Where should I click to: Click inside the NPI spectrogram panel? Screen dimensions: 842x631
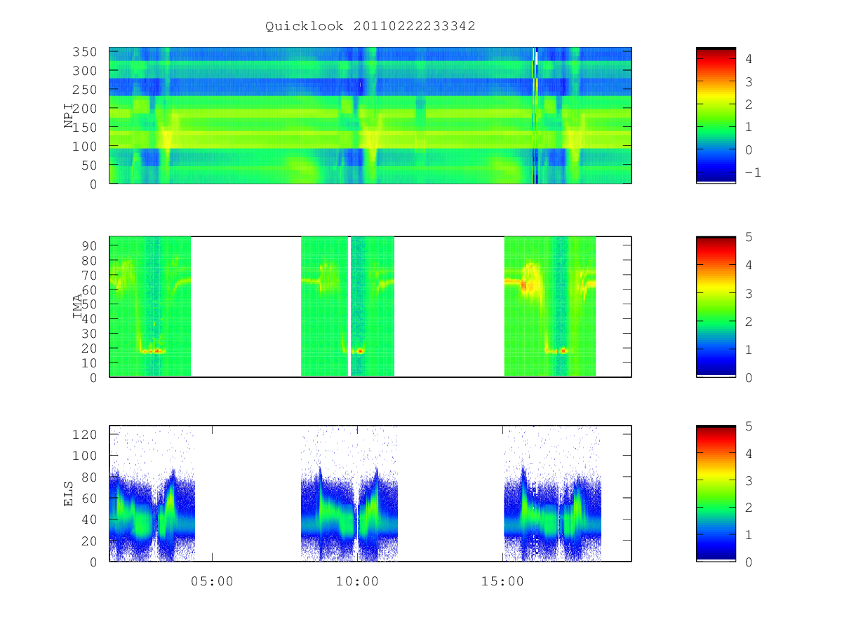tap(370, 115)
